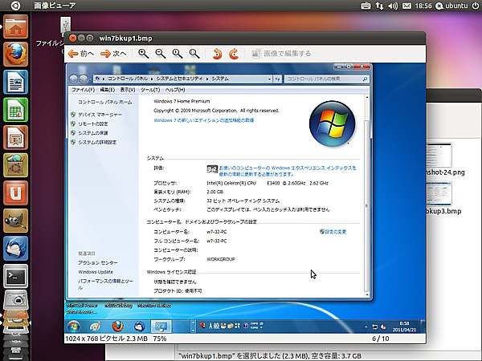Screen dimensions: 482x361
Task: Open Ubuntu Software Center in launcher
Action: (16, 165)
